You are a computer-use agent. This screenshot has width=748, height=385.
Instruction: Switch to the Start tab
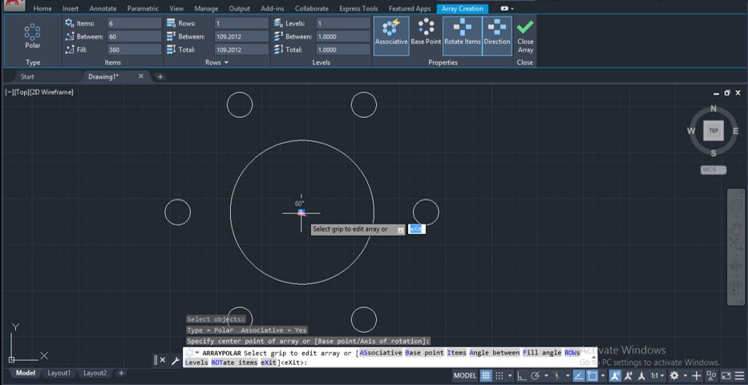(27, 76)
